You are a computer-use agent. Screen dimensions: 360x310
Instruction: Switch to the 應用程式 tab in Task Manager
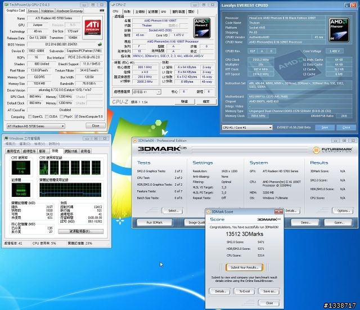pos(13,151)
